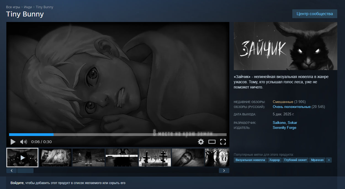Open publisher Serenity Forge page

coord(284,127)
